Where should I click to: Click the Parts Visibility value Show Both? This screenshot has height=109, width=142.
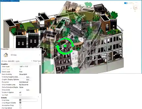(x=23, y=74)
